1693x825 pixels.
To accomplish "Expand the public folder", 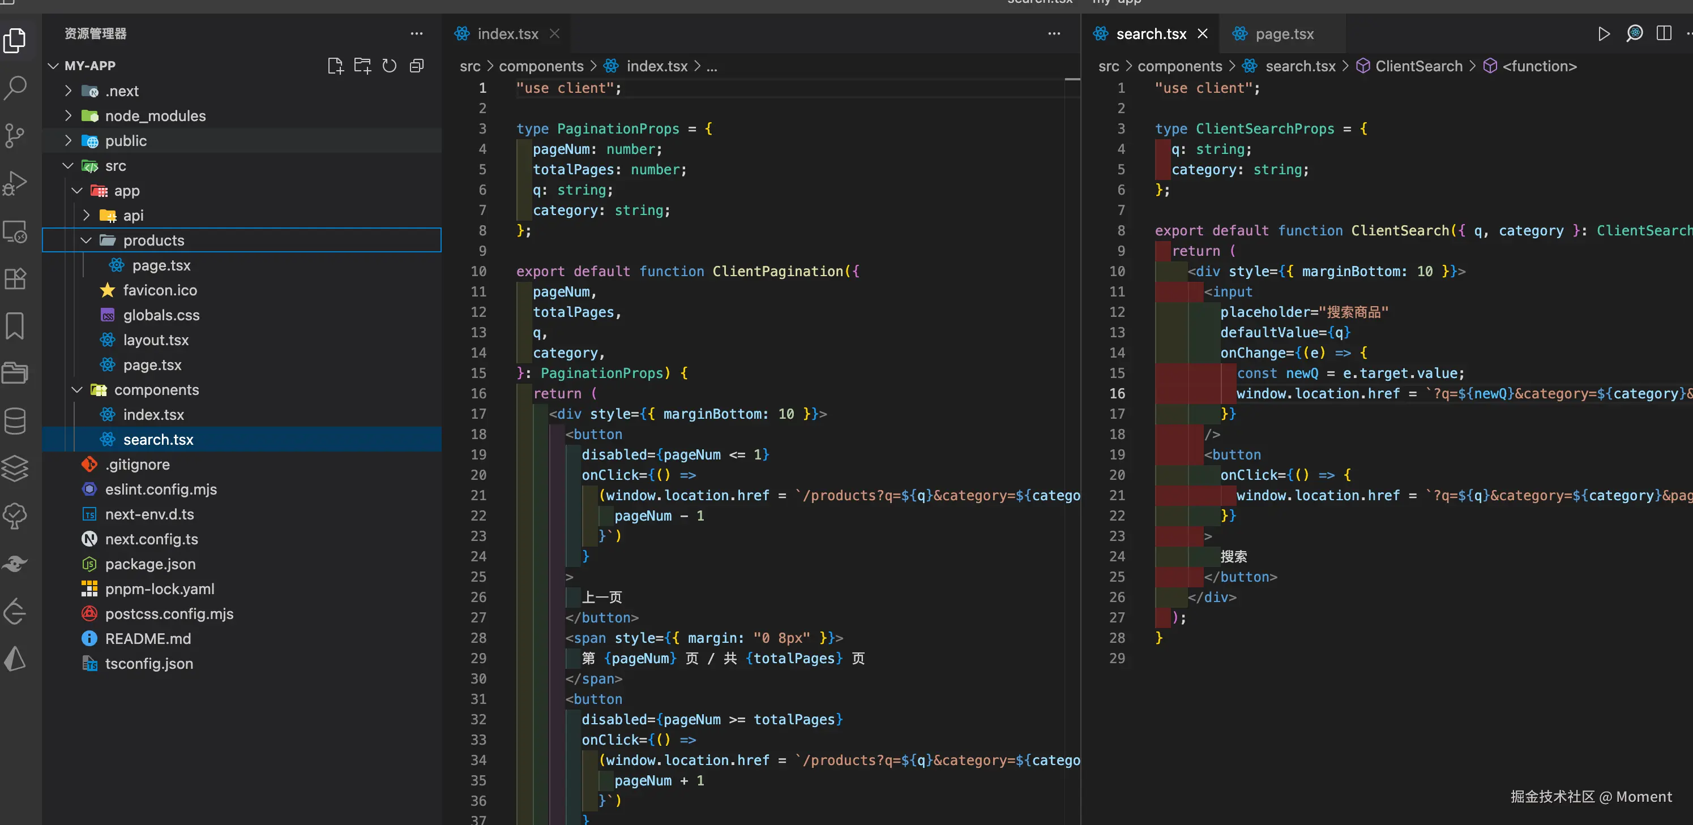I will [126, 140].
